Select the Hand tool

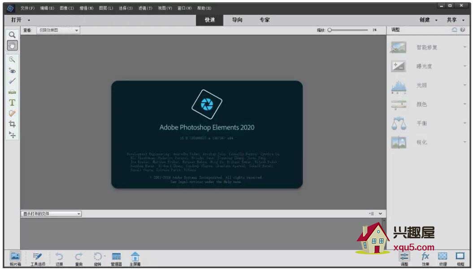click(12, 46)
